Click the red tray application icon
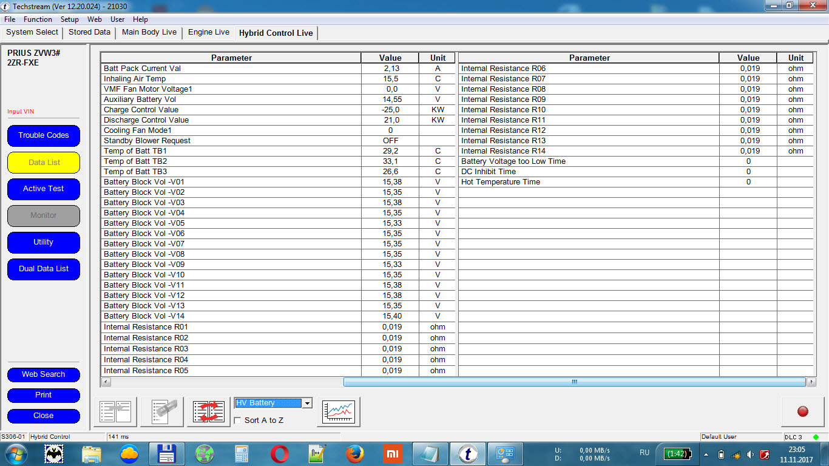 point(765,454)
